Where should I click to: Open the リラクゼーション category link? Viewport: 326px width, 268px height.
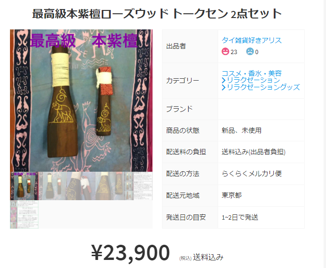pyautogui.click(x=253, y=80)
